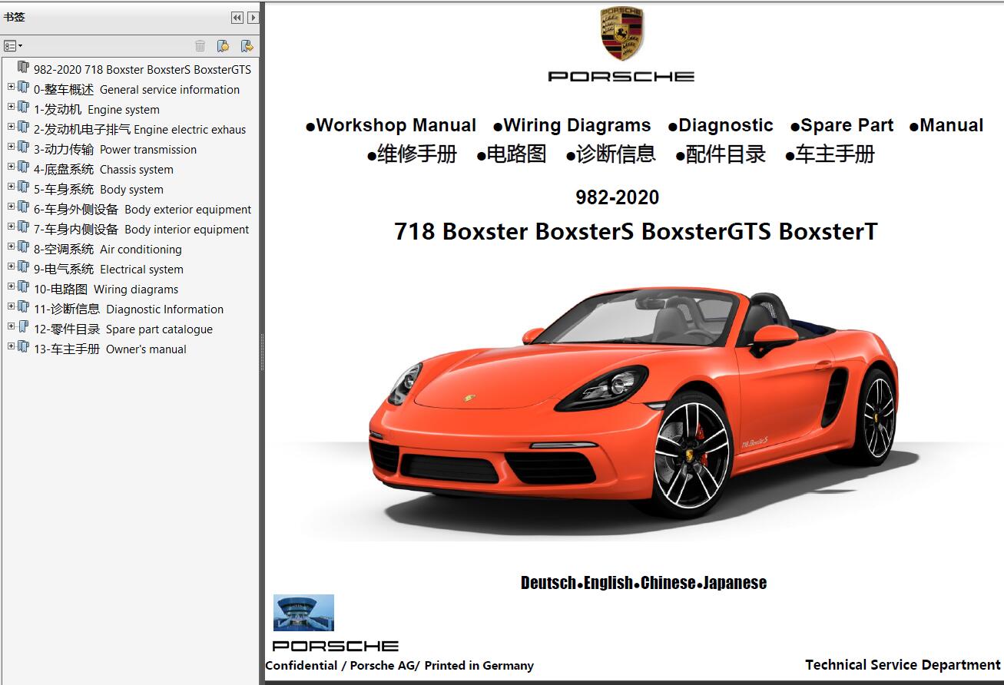Expand the 10-电路图 Wiring diagrams node
1004x685 pixels.
point(11,287)
